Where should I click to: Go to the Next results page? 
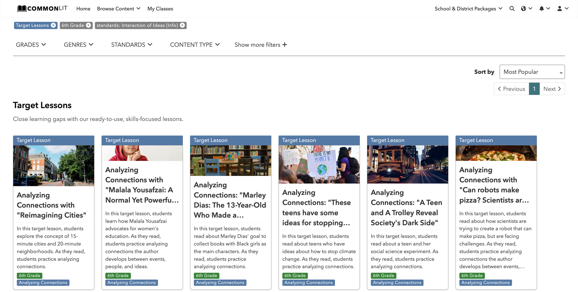click(x=552, y=89)
